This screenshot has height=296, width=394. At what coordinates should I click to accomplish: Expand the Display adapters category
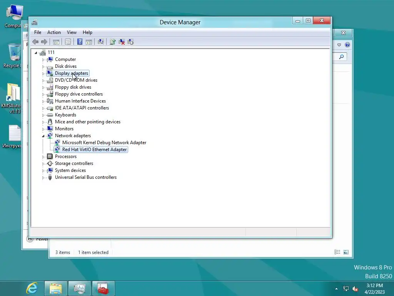[x=43, y=74]
